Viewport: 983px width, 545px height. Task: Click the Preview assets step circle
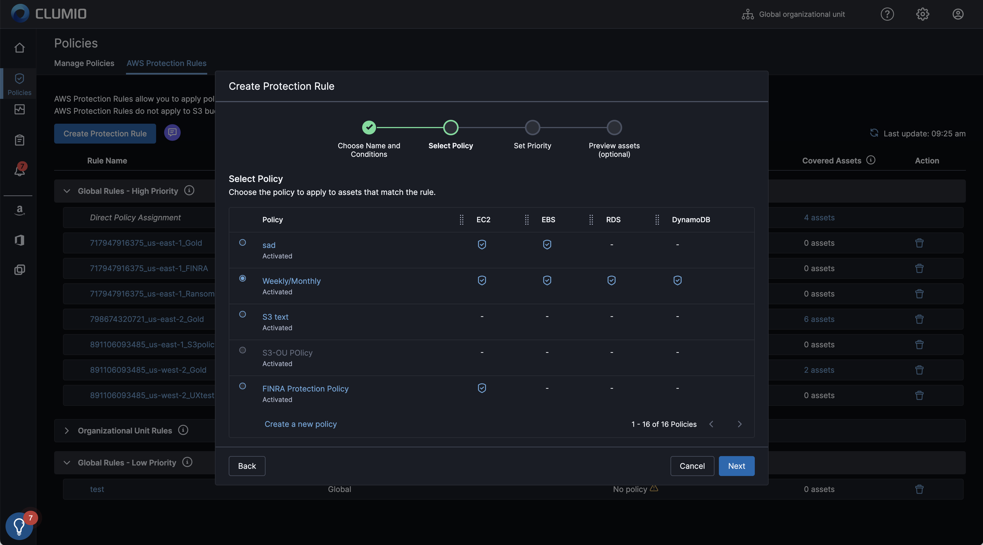pyautogui.click(x=614, y=127)
